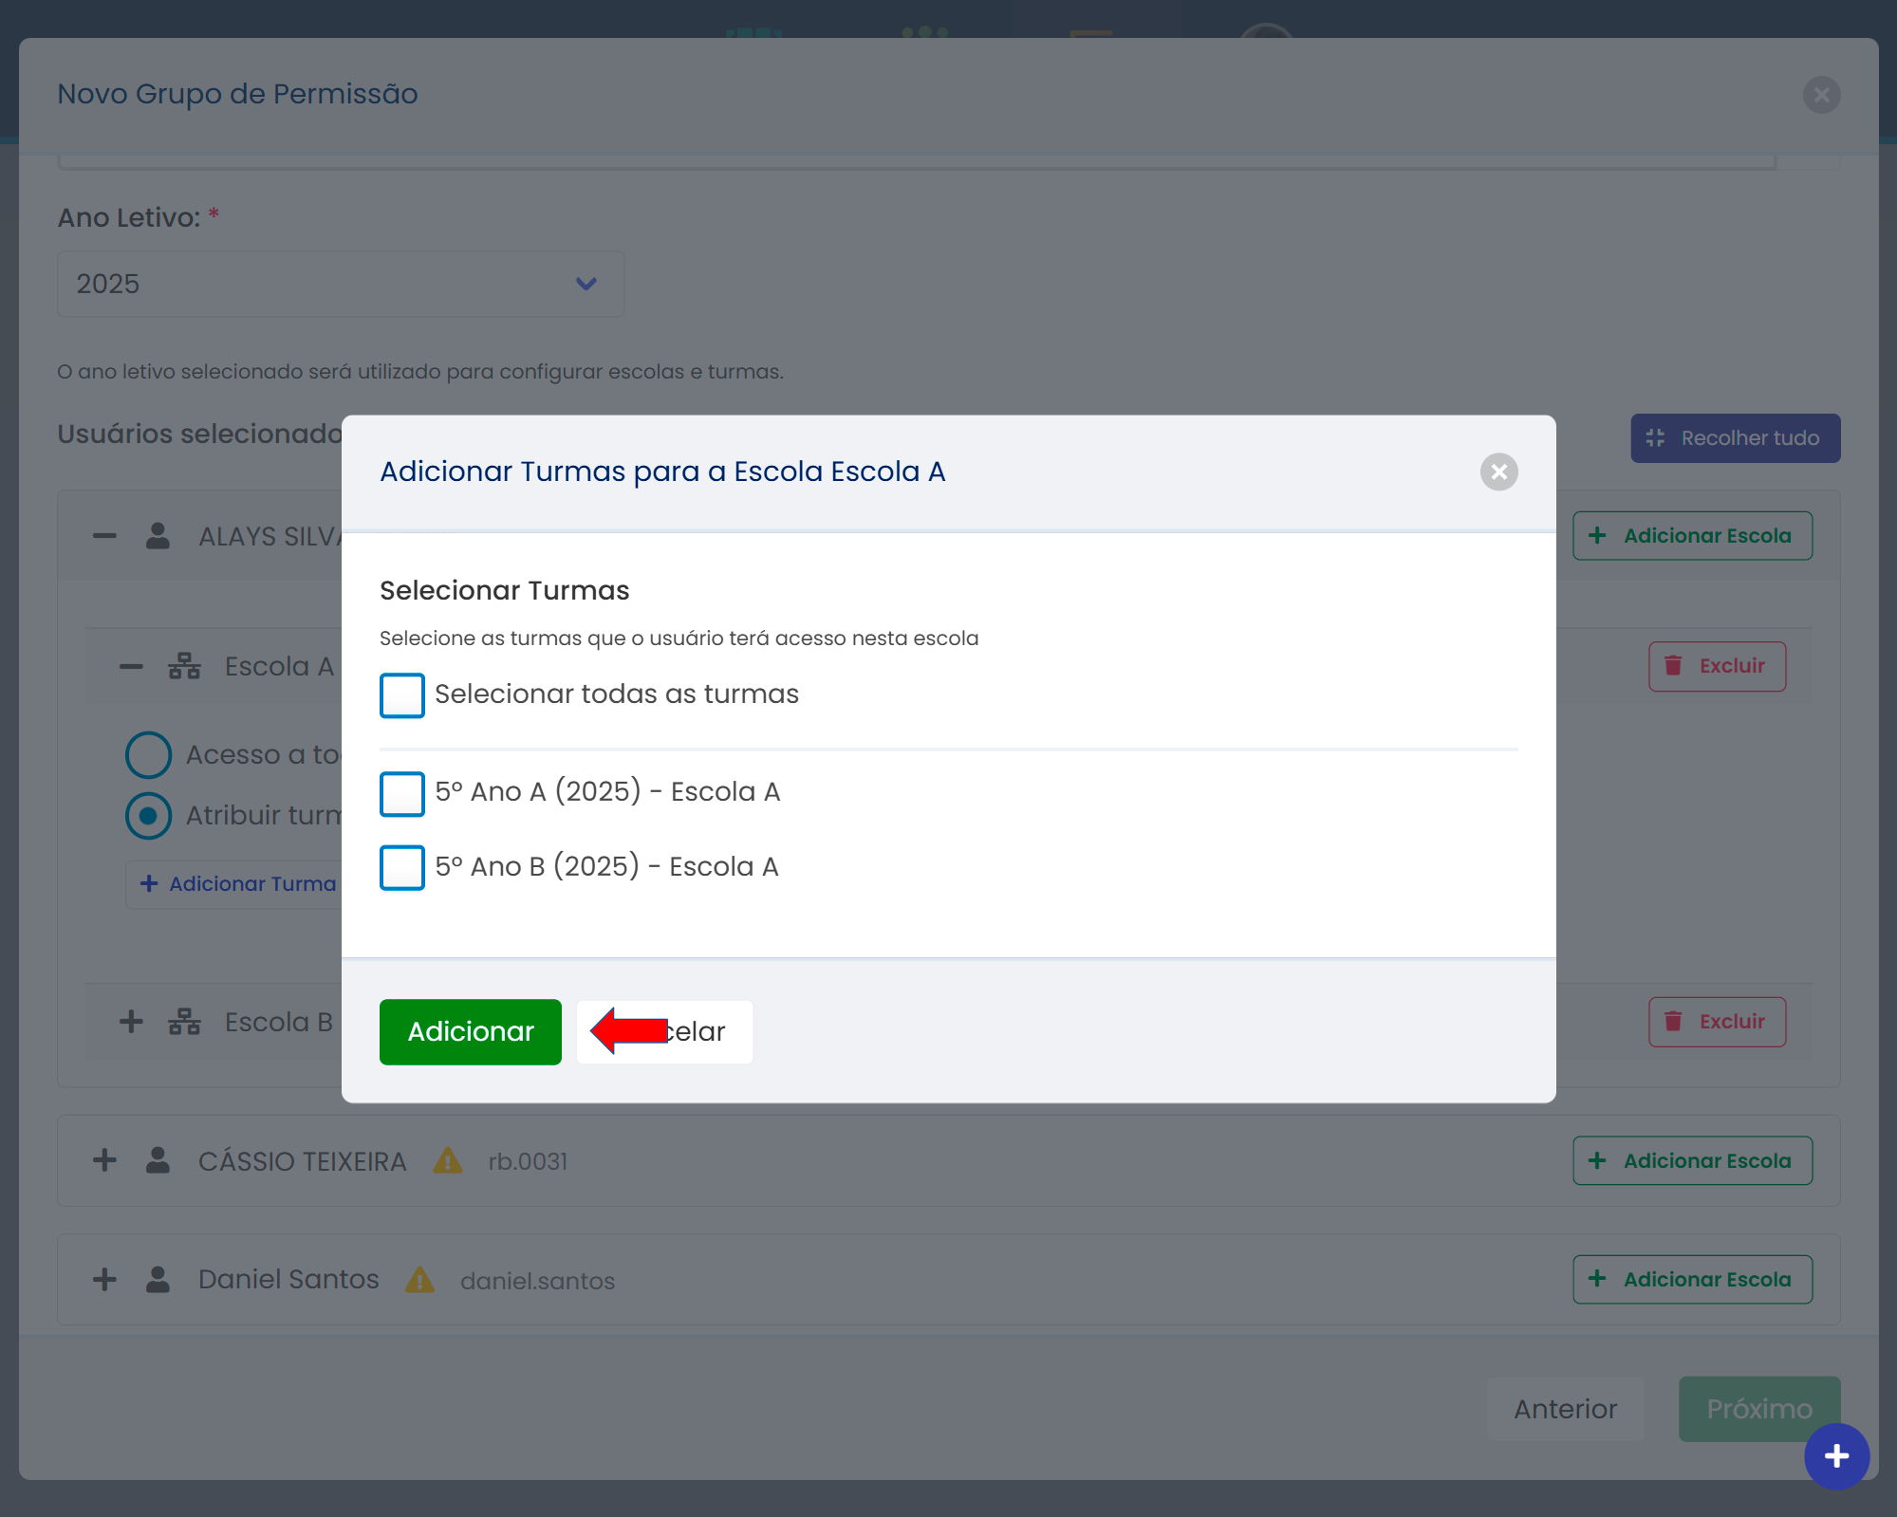Viewport: 1897px width, 1517px height.
Task: Tick the 5º Ano B (2025) checkbox
Action: tap(402, 867)
